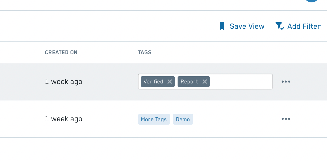Select the Verified tag chip label

[x=153, y=82]
